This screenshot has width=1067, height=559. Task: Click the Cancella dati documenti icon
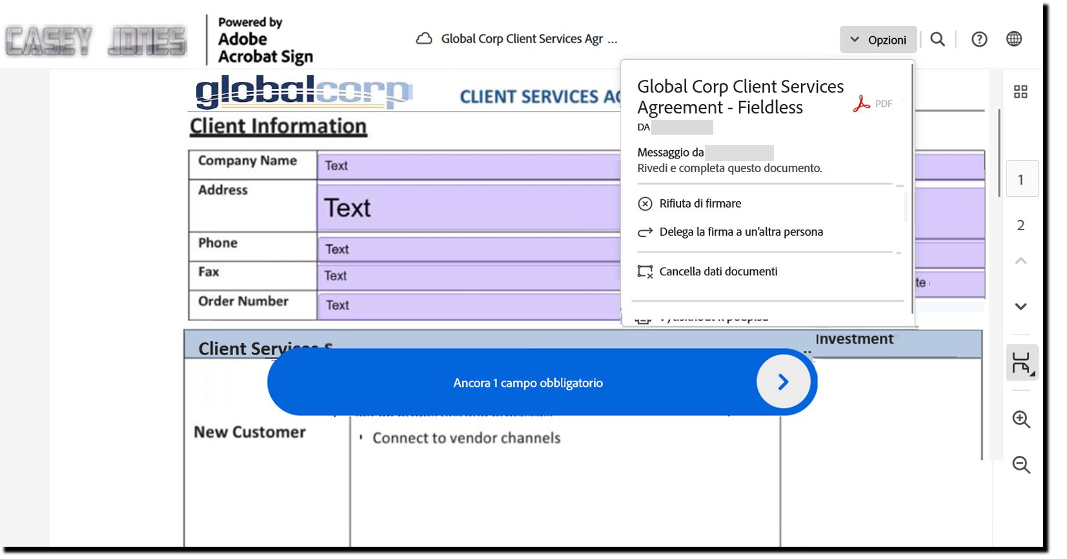645,271
